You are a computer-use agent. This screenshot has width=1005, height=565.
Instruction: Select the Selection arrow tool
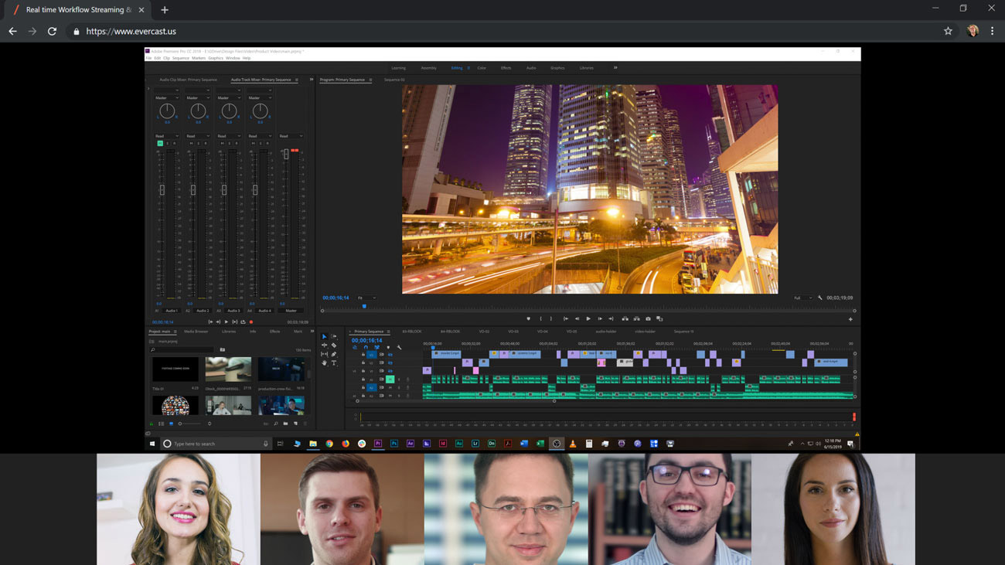click(x=324, y=336)
